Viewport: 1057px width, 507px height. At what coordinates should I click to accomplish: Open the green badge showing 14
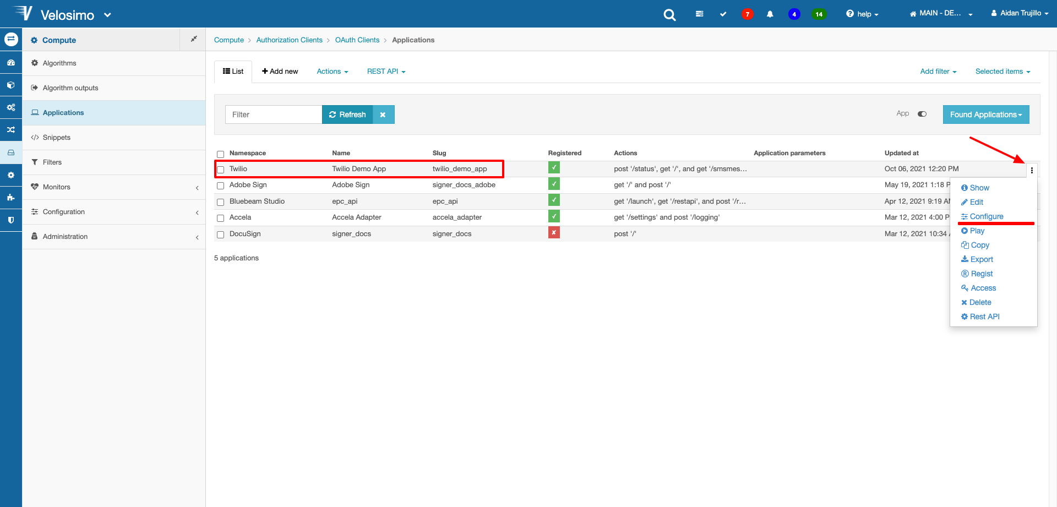coord(819,14)
